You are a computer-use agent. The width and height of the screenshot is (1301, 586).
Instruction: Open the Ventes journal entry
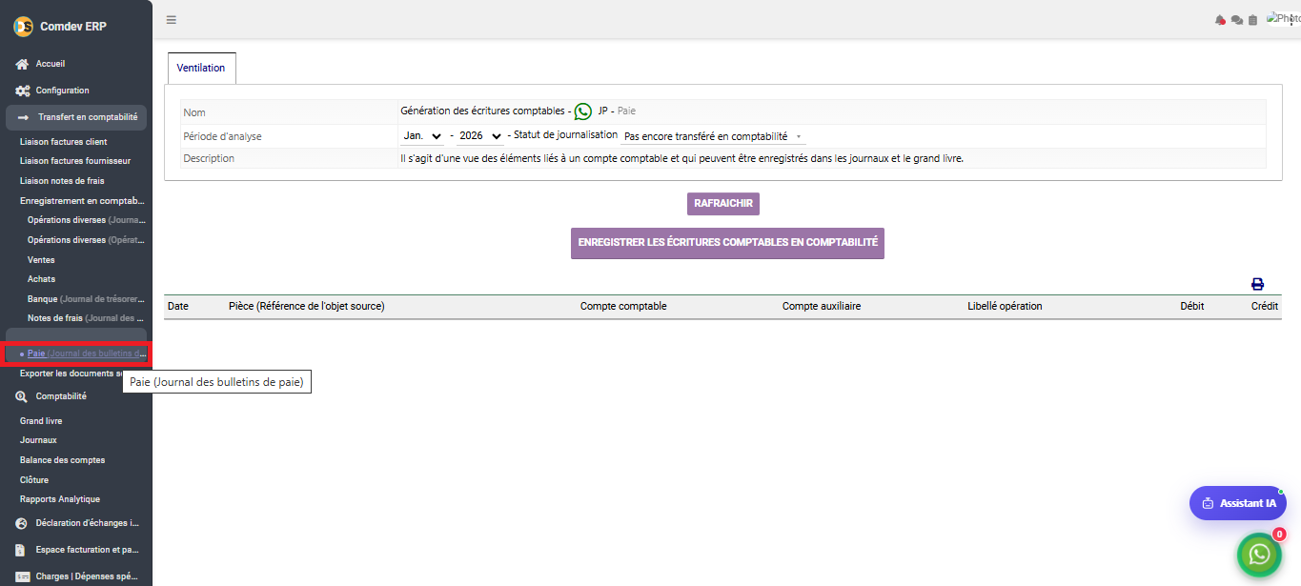41,260
